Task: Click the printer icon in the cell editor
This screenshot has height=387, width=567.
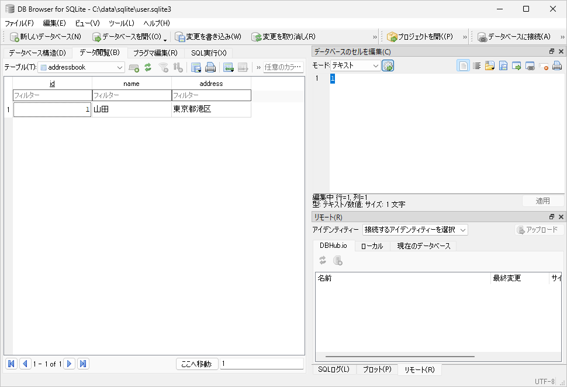Action: coord(557,66)
